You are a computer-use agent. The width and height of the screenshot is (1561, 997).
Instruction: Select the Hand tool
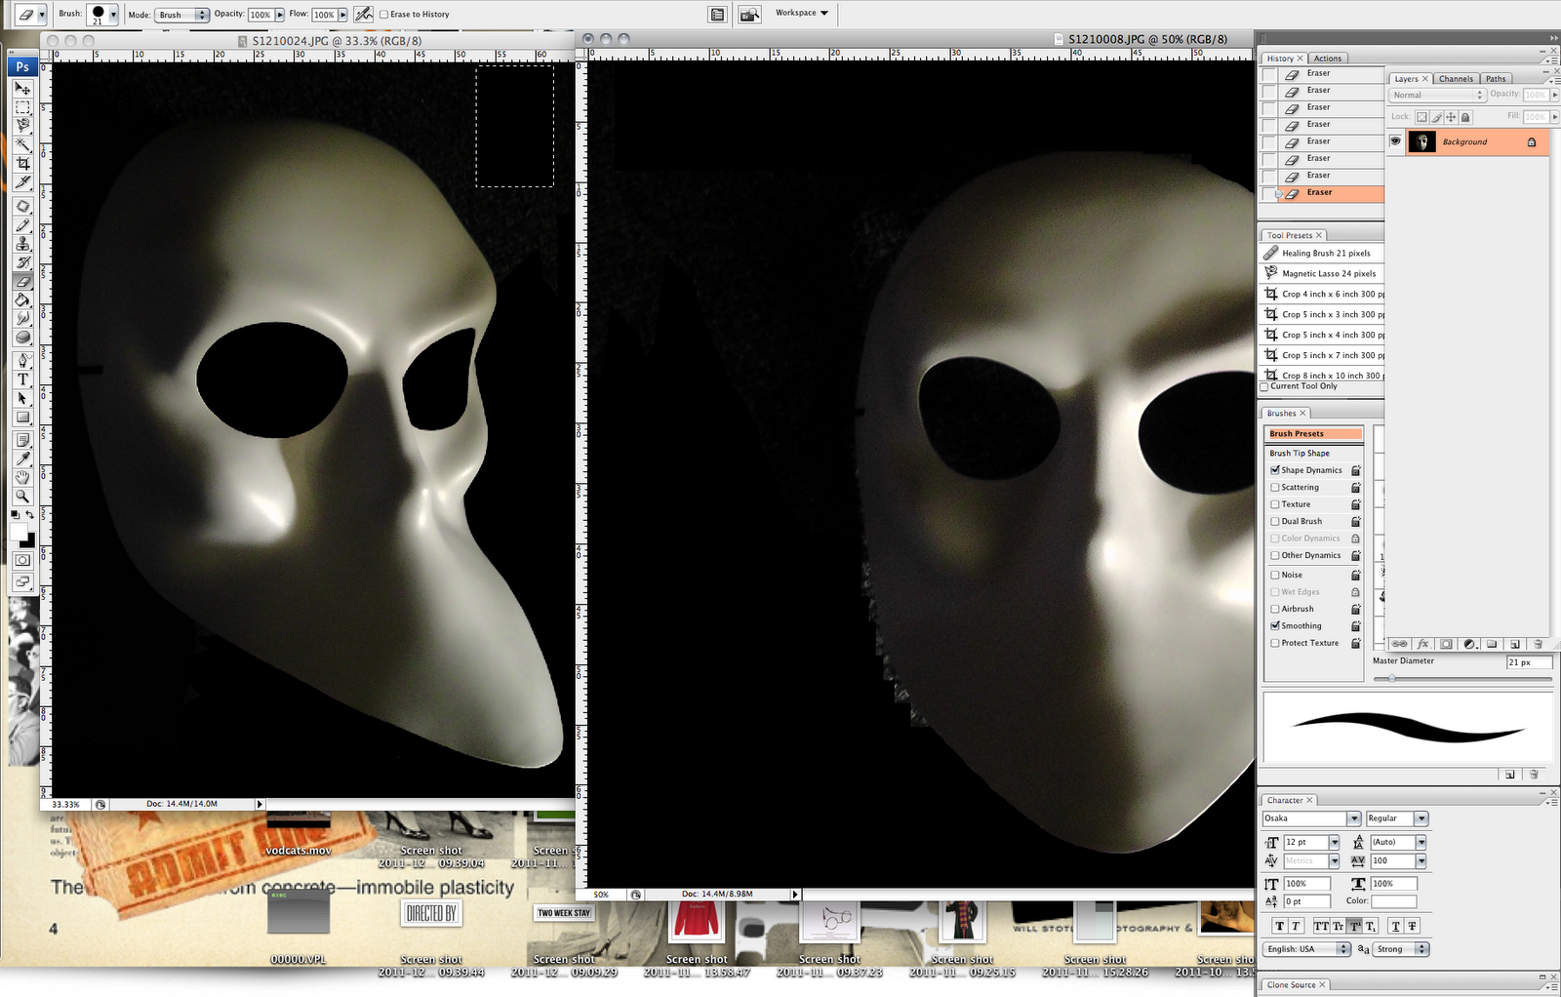click(x=22, y=478)
